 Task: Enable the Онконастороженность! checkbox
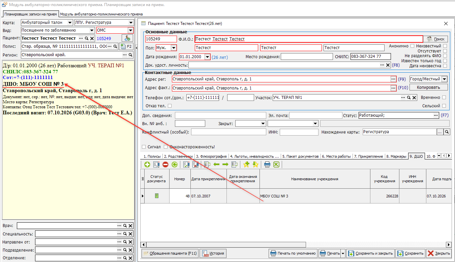[166, 147]
